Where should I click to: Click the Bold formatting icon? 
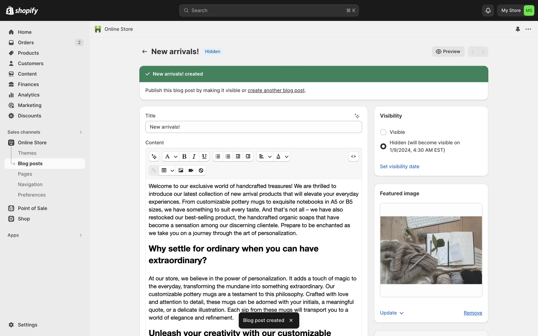pos(184,157)
